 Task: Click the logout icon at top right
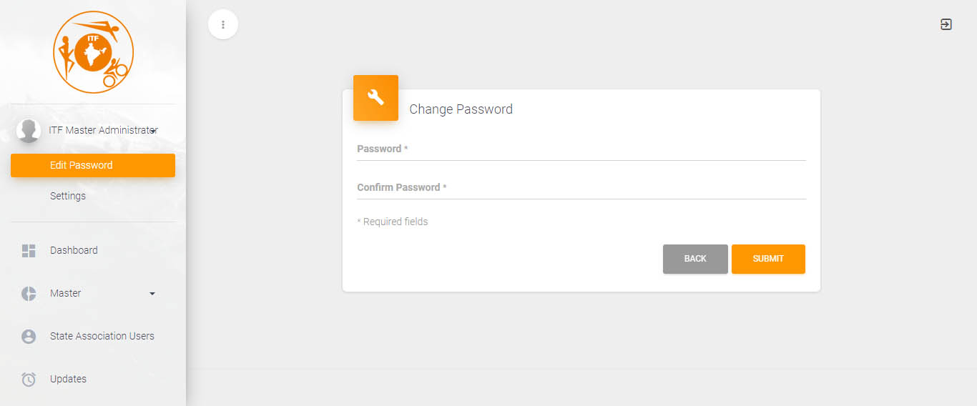pos(946,24)
